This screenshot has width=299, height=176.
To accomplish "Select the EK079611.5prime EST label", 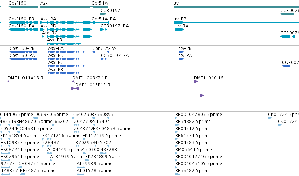I will [x=20, y=157].
